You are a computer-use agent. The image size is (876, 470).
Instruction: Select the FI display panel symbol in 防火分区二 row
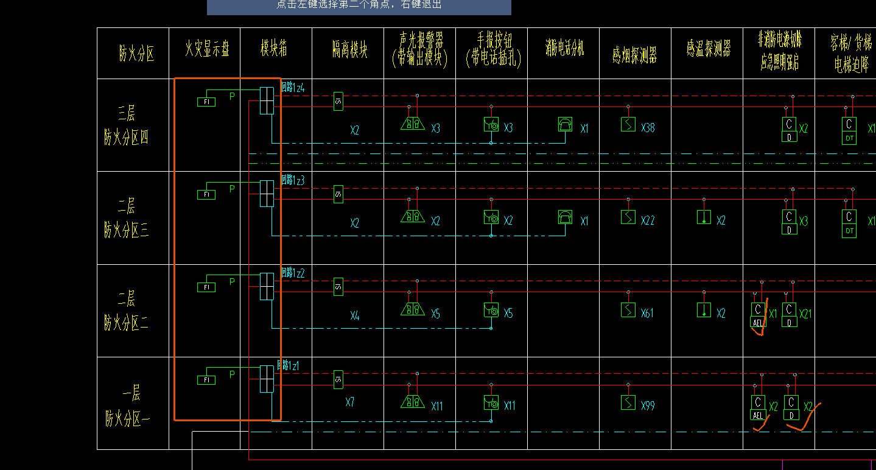pos(206,287)
